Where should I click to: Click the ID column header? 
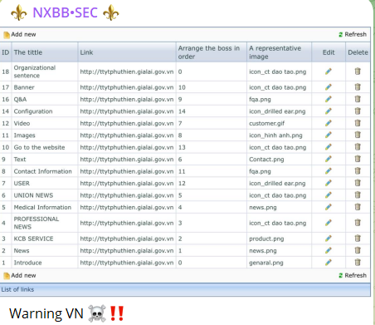pos(6,52)
